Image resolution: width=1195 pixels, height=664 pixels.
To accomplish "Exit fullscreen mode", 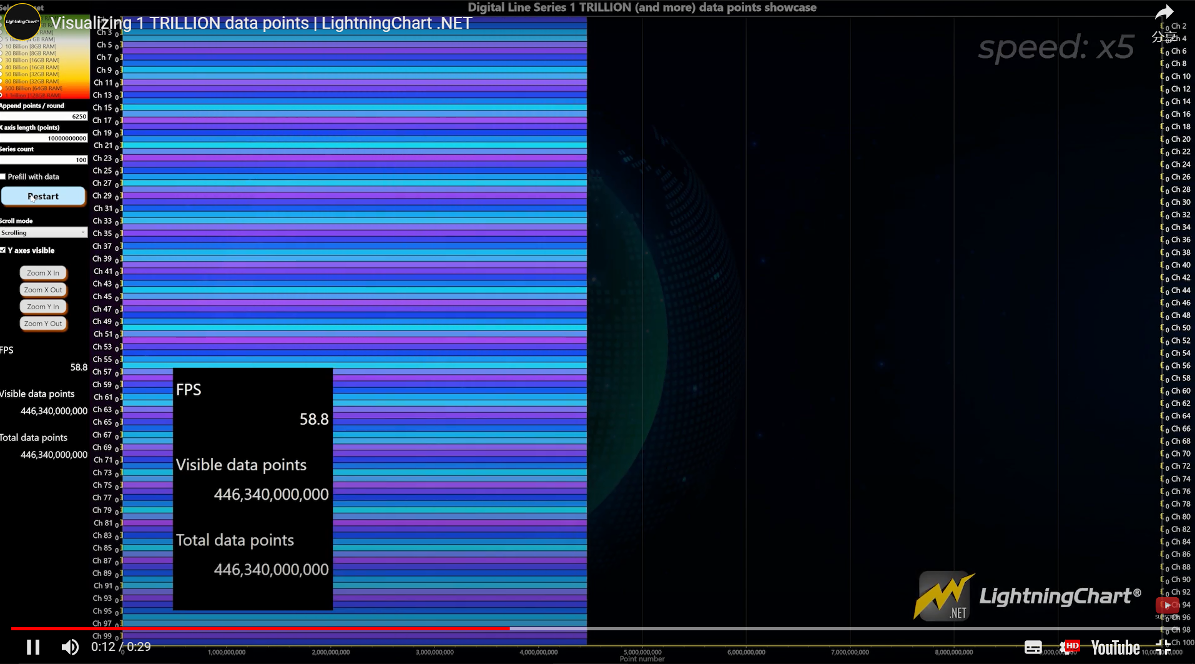I will (x=1163, y=647).
